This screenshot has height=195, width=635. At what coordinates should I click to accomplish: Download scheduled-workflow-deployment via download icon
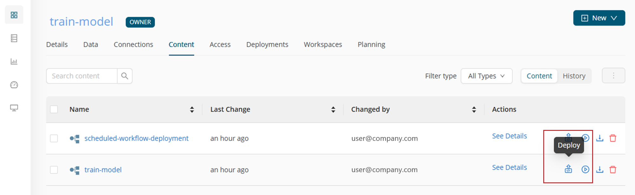click(x=599, y=138)
